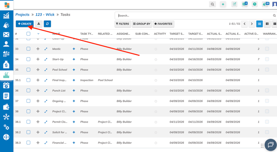The image size is (277, 152).
Task: Switch to list view
Action: pyautogui.click(x=260, y=24)
